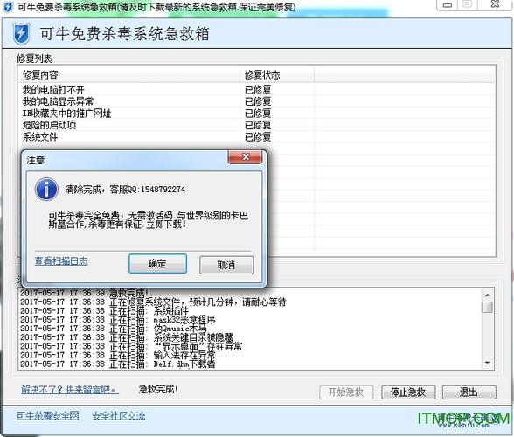Click the 停止急救 button
Screen dimensions: 514x437
click(x=408, y=392)
